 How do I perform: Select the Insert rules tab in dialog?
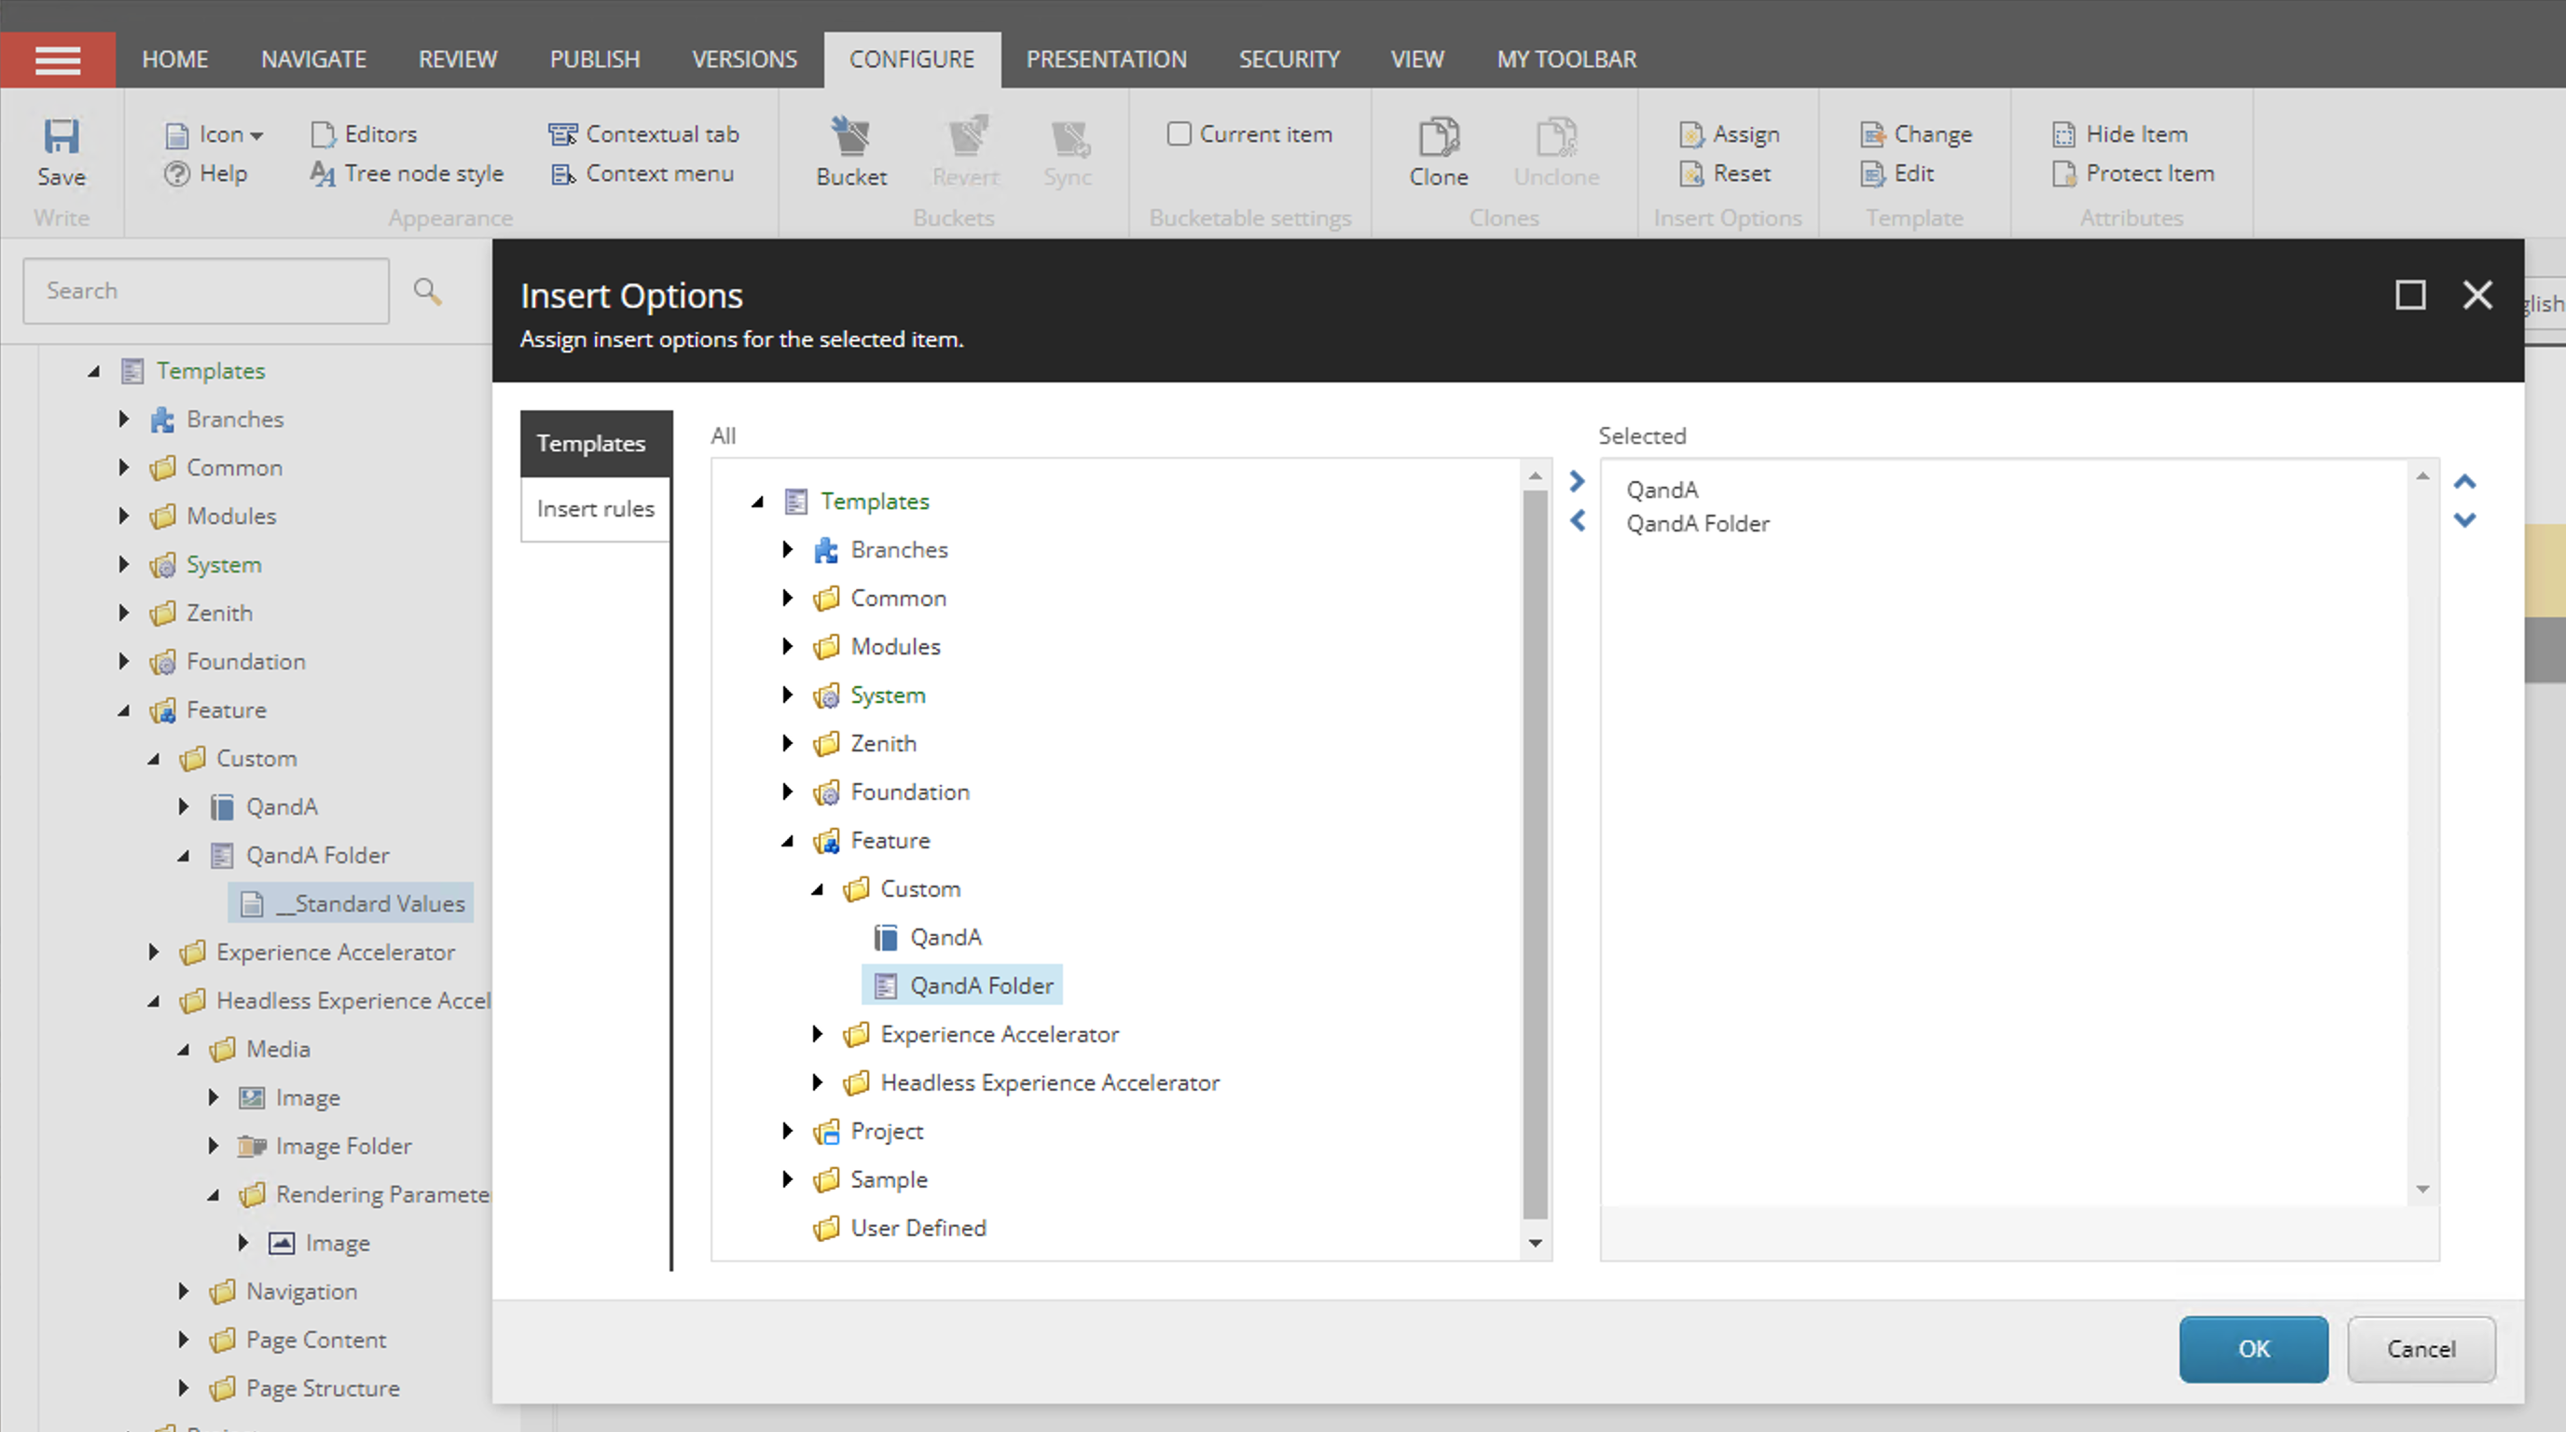coord(596,507)
